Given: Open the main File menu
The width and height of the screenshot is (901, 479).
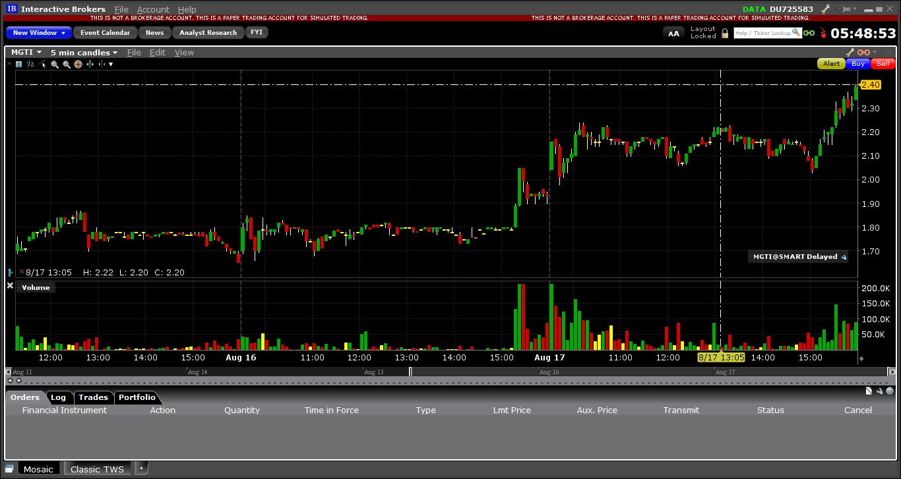Looking at the screenshot, I should click(x=121, y=9).
